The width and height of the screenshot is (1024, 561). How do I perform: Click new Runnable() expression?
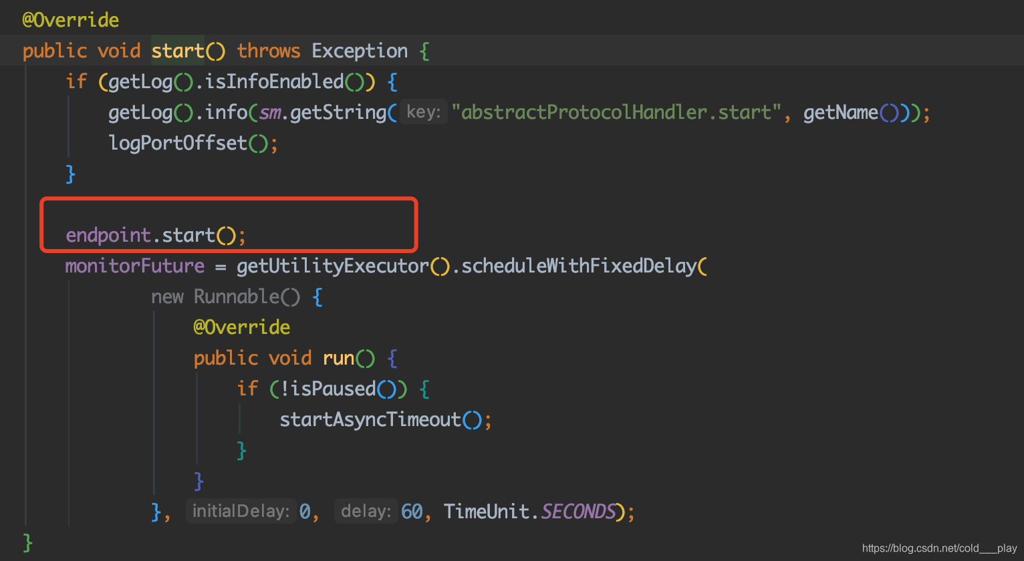point(226,297)
